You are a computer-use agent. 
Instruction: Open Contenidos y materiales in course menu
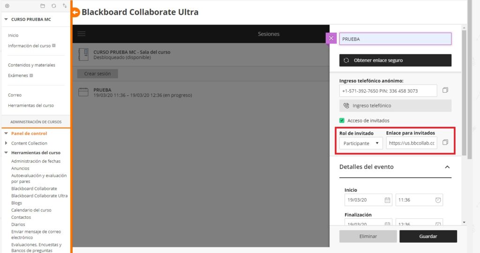click(31, 65)
